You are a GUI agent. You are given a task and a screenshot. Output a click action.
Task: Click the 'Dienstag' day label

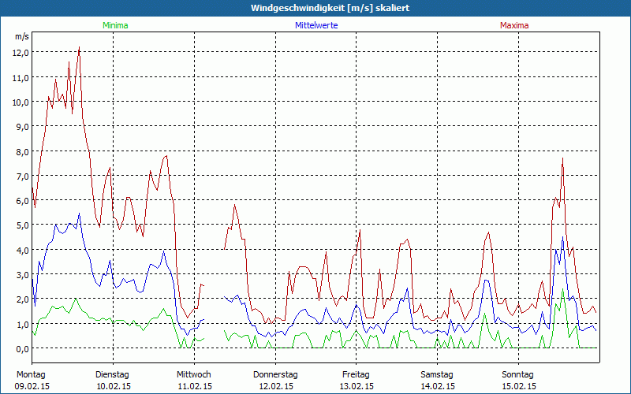pyautogui.click(x=112, y=375)
